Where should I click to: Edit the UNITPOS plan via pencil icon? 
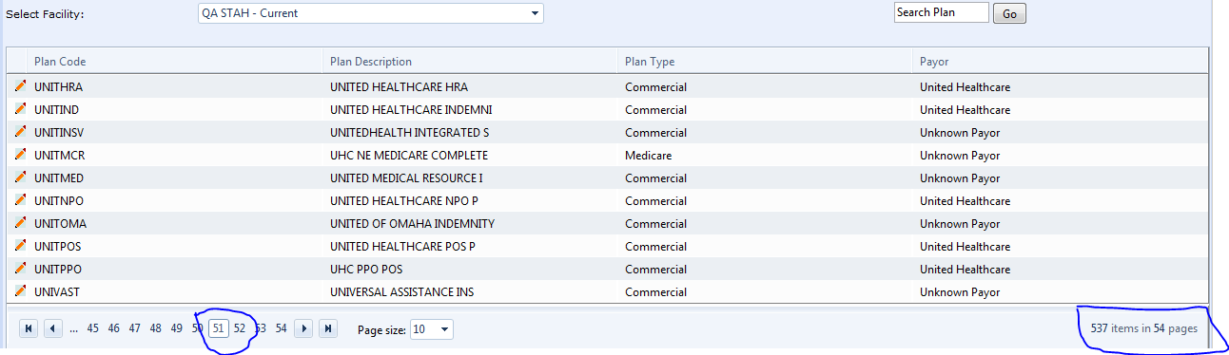click(x=20, y=246)
